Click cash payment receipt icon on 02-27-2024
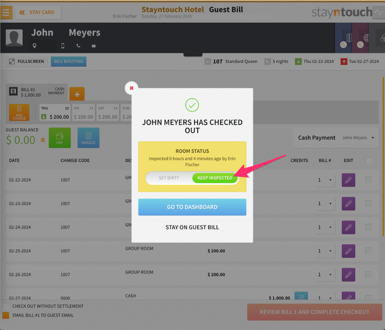The width and height of the screenshot is (385, 330). [x=301, y=296]
